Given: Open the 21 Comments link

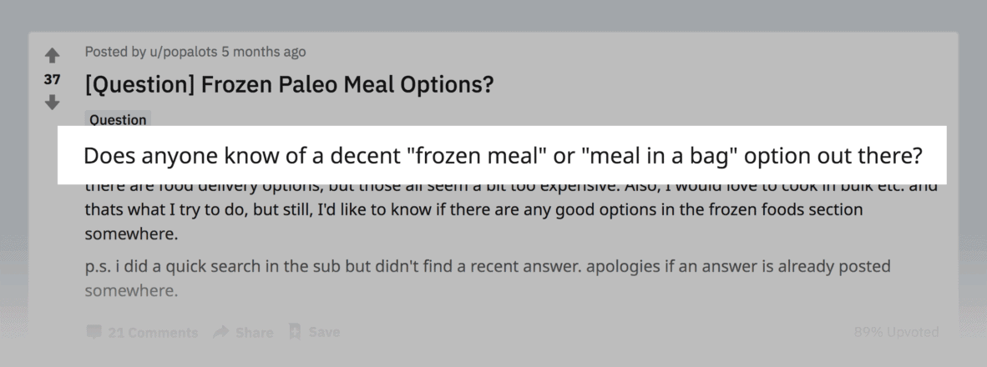Looking at the screenshot, I should (x=153, y=333).
